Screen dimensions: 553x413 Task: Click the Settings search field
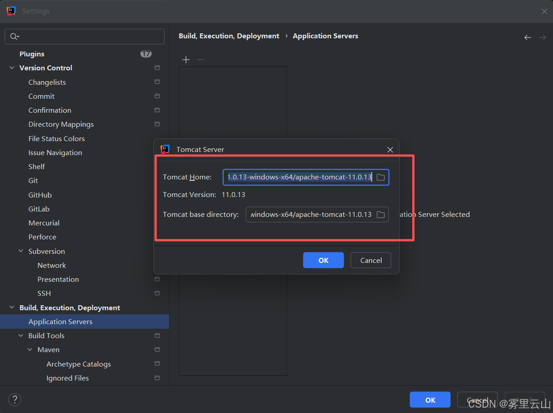click(x=84, y=37)
